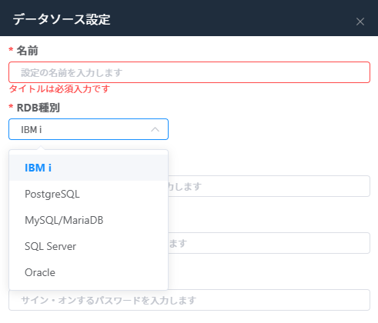378x323 pixels.
Task: Click the red asterisk beside RDB種別
Action: click(11, 106)
